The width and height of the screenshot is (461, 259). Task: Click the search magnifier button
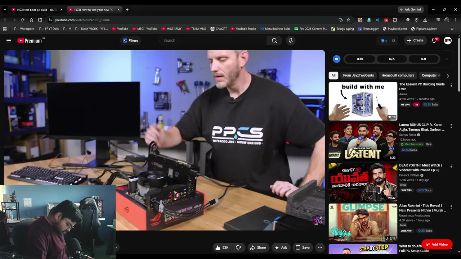click(274, 41)
